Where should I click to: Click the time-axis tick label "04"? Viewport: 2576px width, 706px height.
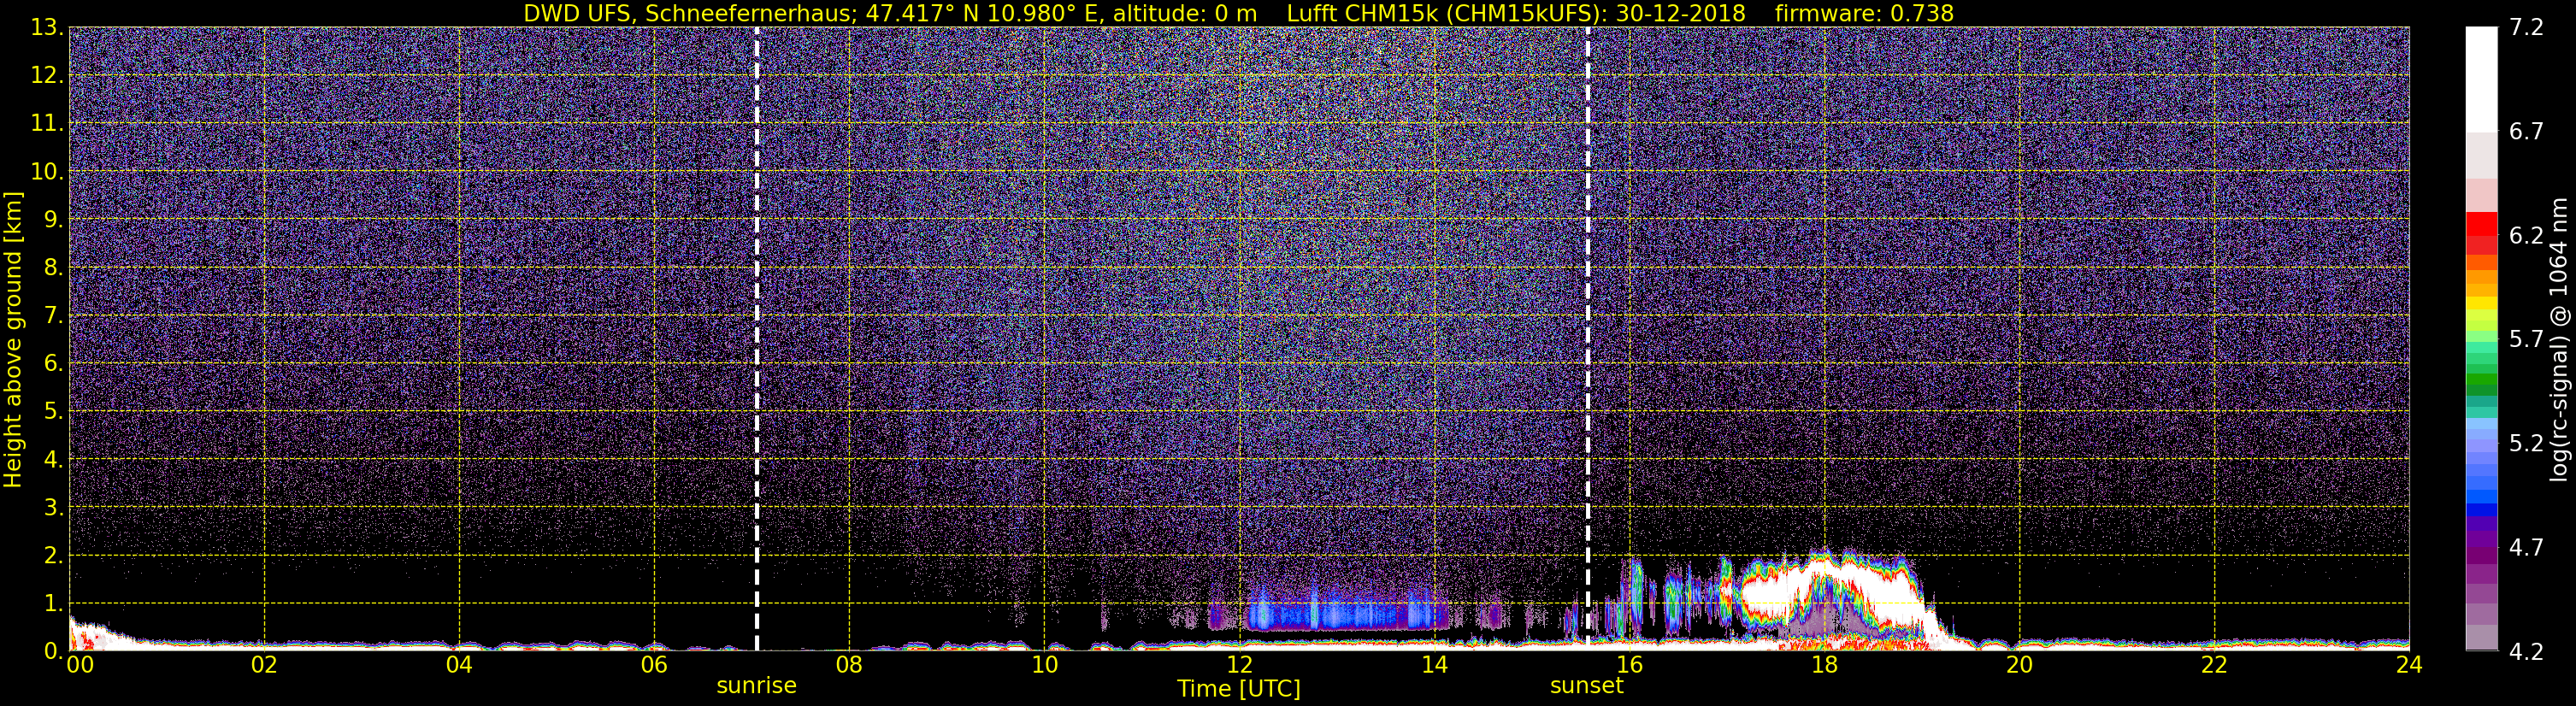click(459, 666)
